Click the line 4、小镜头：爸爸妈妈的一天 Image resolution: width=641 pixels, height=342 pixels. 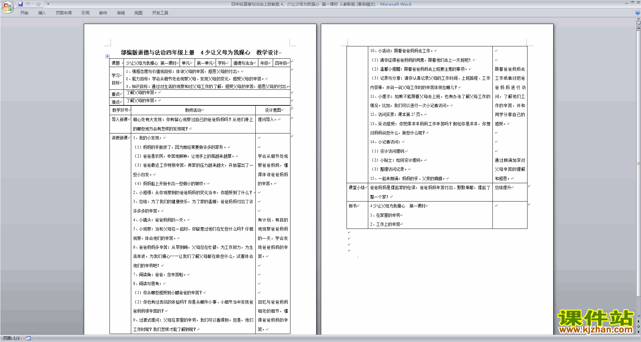[160, 220]
